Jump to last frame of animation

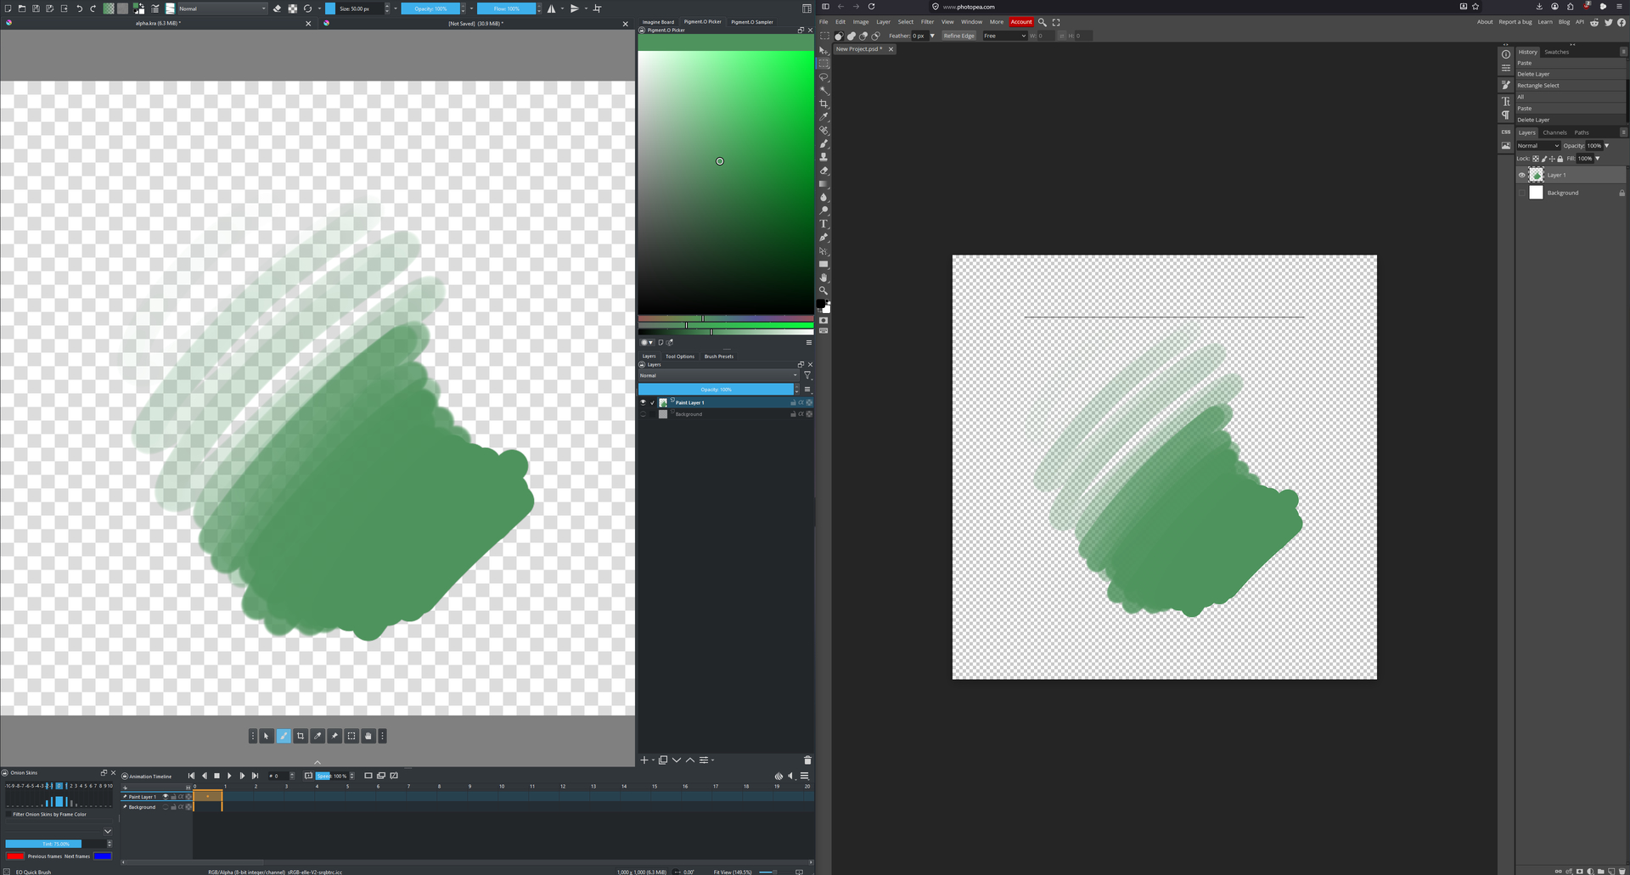point(255,776)
